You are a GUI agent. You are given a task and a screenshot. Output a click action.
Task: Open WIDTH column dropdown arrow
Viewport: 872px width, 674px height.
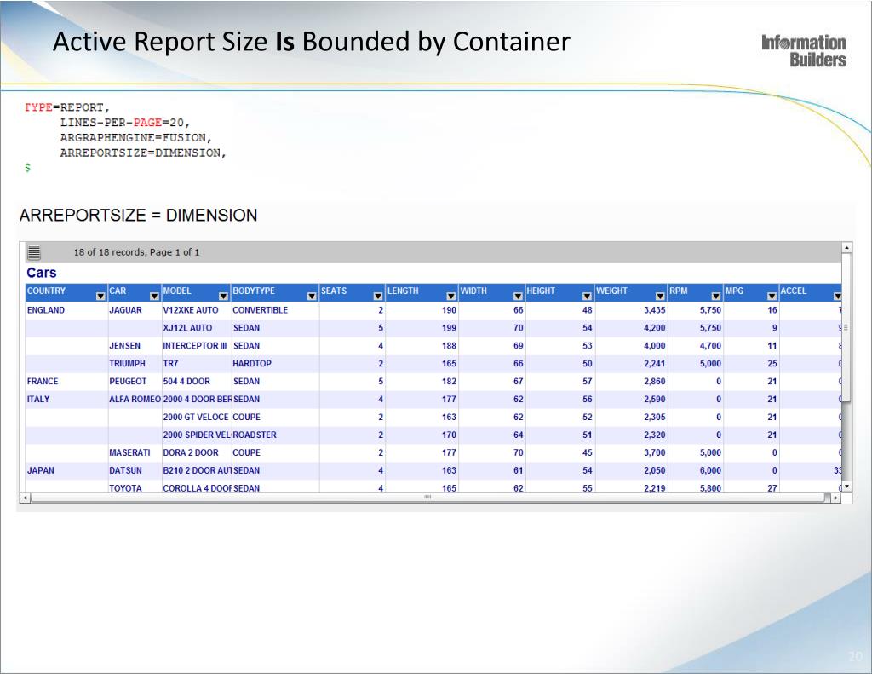518,296
